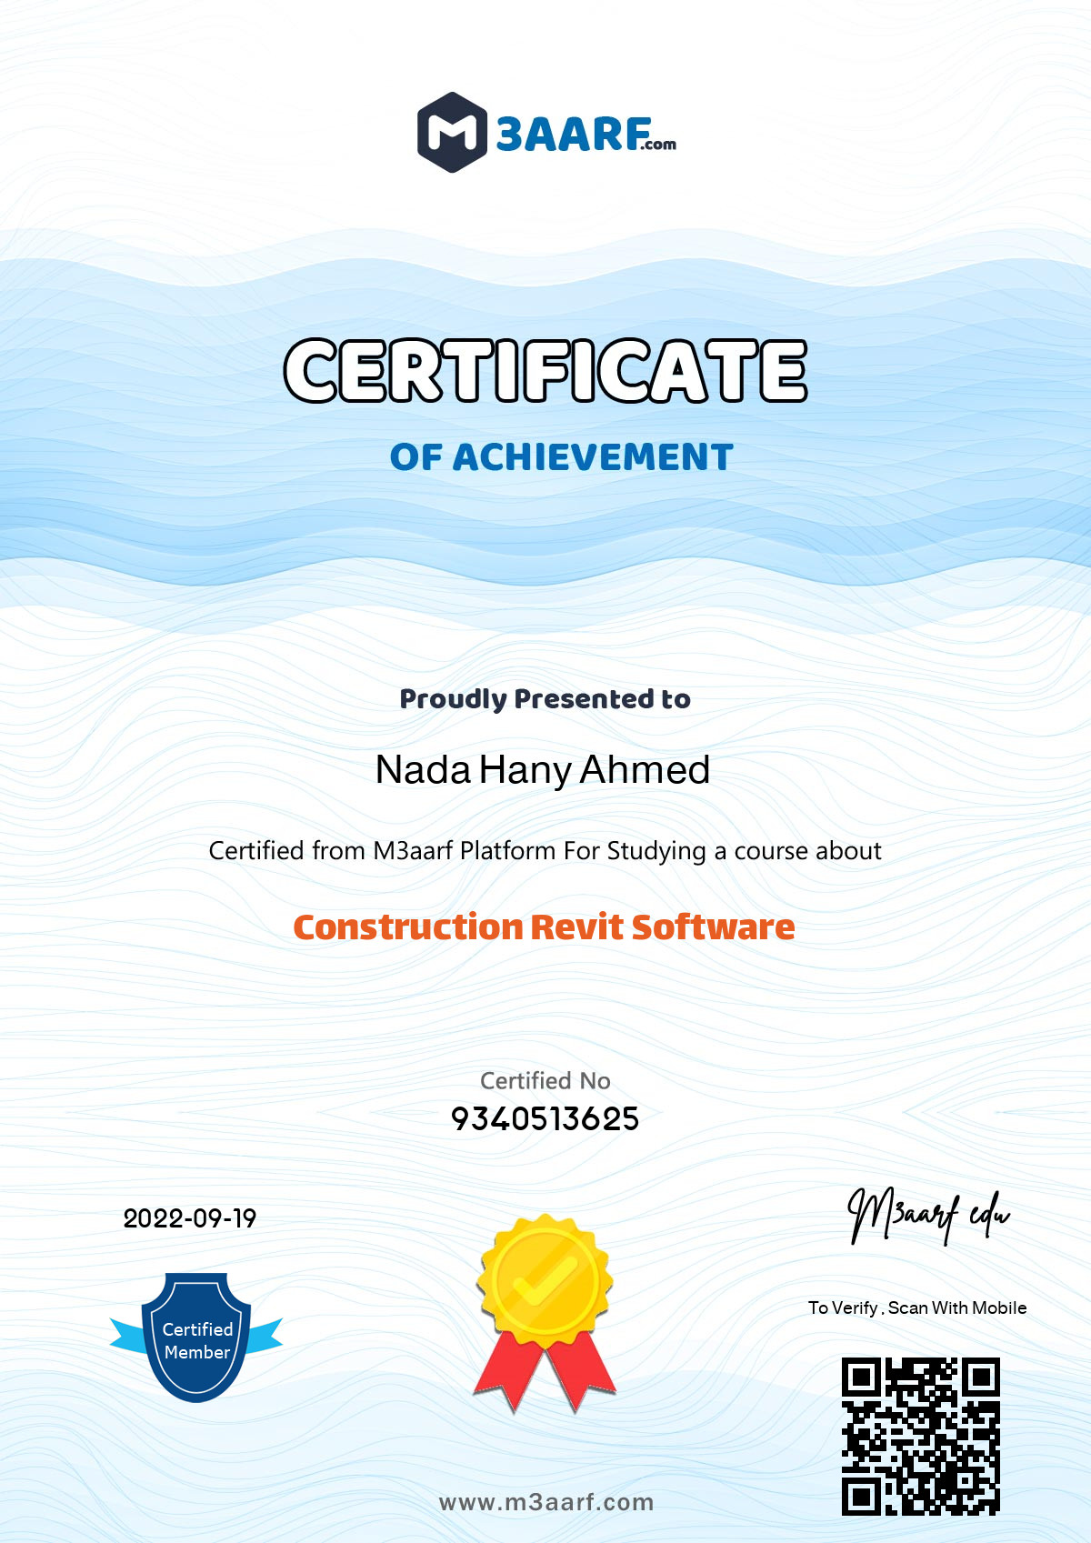Viewport: 1091px width, 1543px height.
Task: Open the www.m3aarf.com link
Action: (x=545, y=1502)
